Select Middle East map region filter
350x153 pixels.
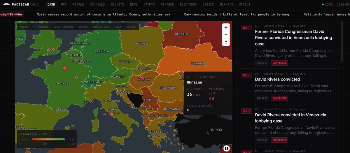(x=101, y=27)
